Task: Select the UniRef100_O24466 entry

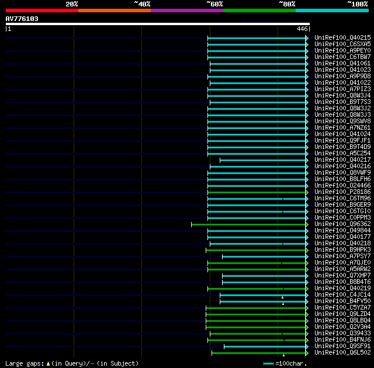Action: pos(342,186)
